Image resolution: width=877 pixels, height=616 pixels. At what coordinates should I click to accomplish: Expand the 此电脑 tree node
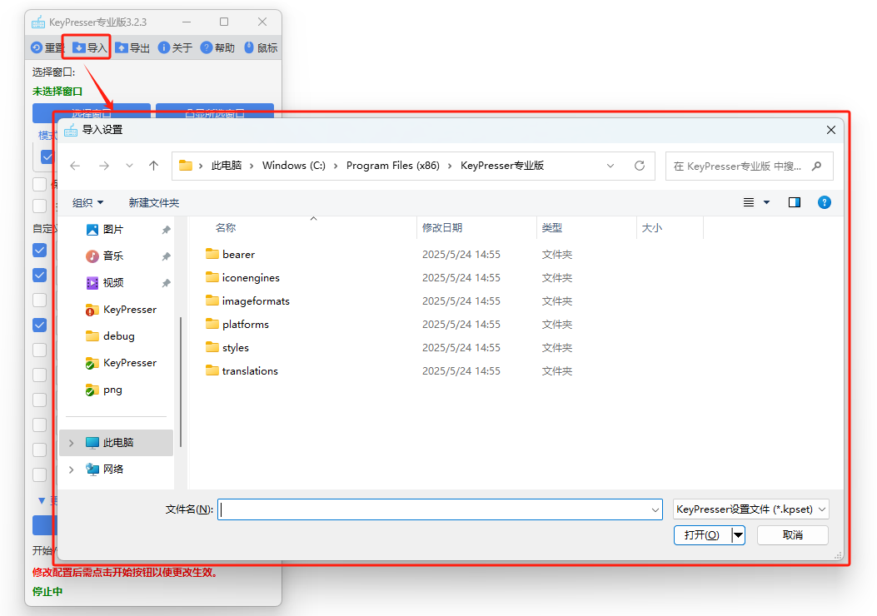(71, 443)
